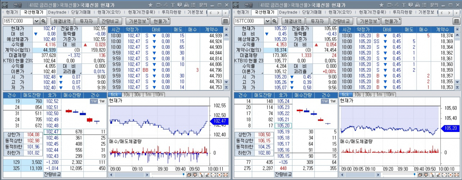Click scroll-to-top arrow of left trades list
Image resolution: width=462 pixels, height=180 pixels.
[x=226, y=29]
